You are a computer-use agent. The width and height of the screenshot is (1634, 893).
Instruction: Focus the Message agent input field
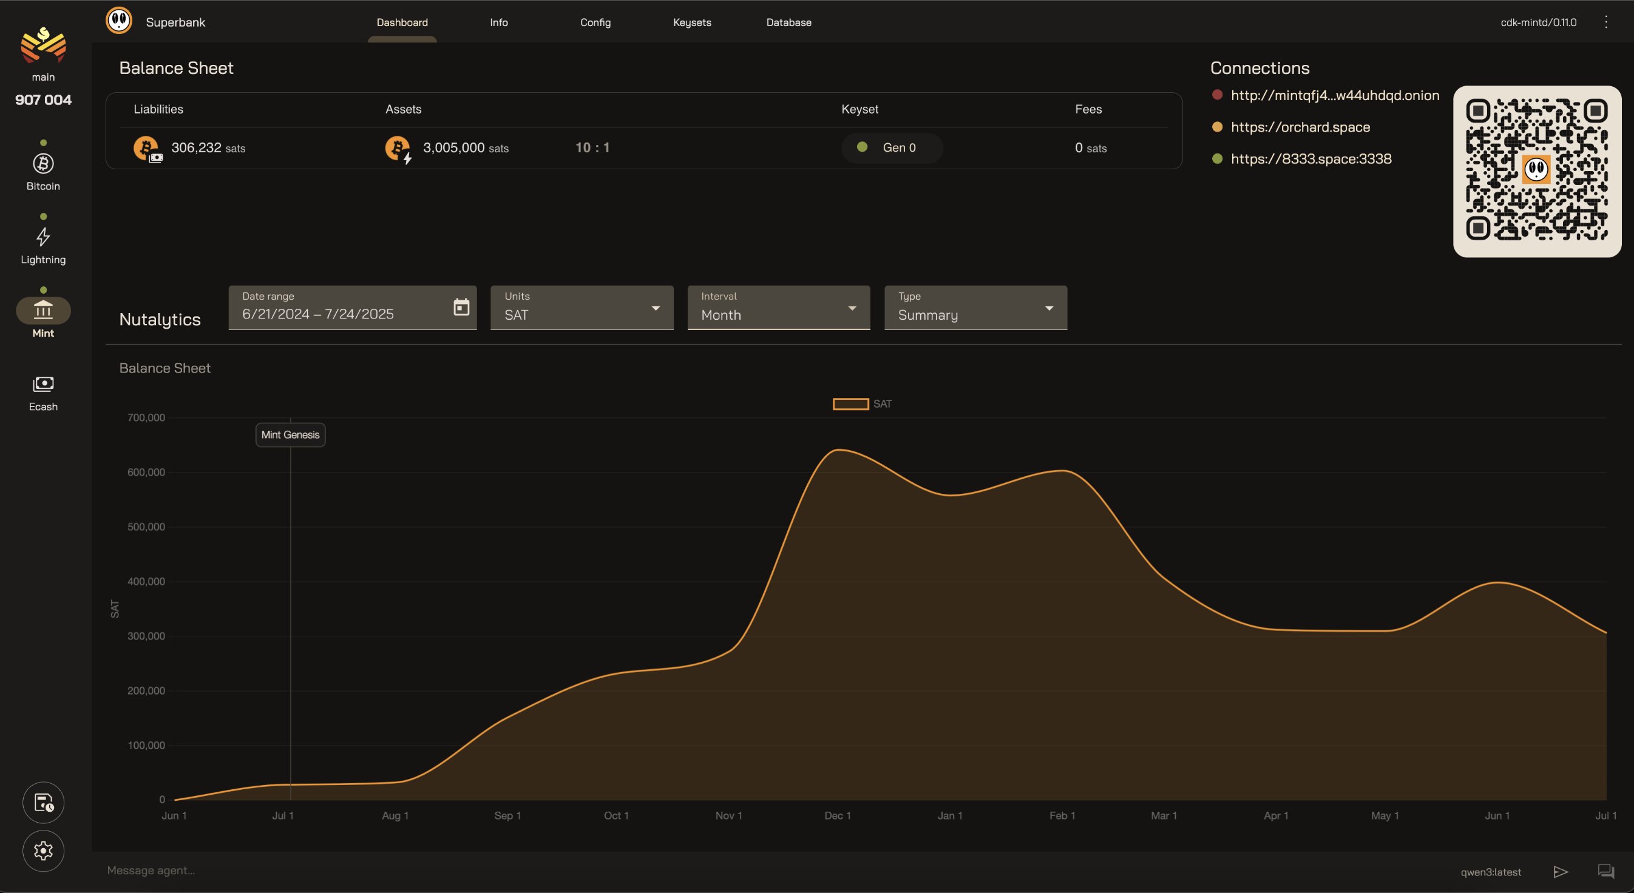coord(761,871)
